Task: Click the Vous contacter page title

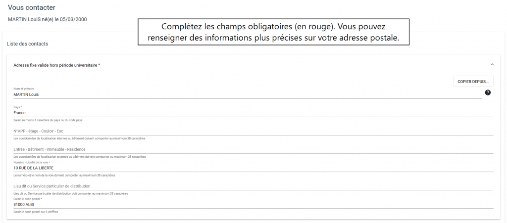Action: [x=32, y=7]
